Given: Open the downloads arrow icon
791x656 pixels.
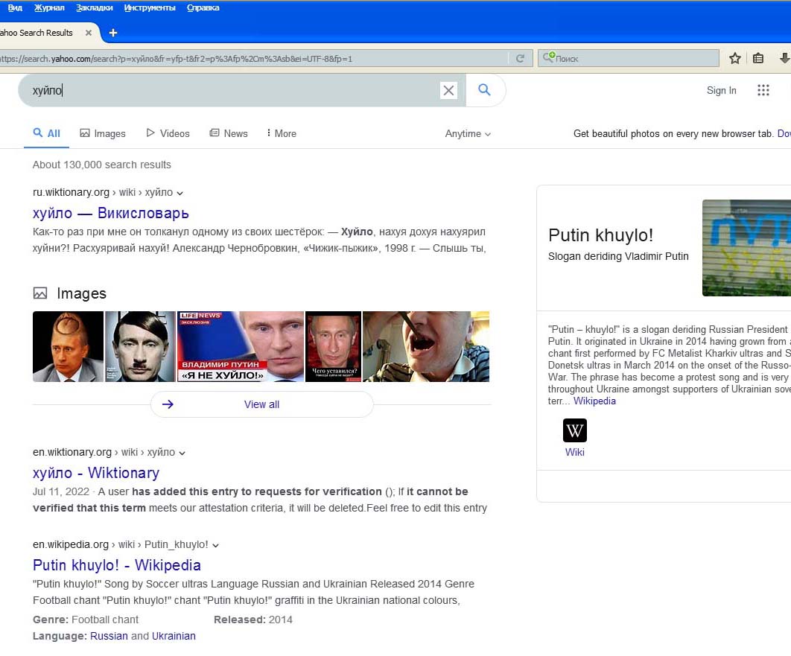Looking at the screenshot, I should pyautogui.click(x=784, y=59).
